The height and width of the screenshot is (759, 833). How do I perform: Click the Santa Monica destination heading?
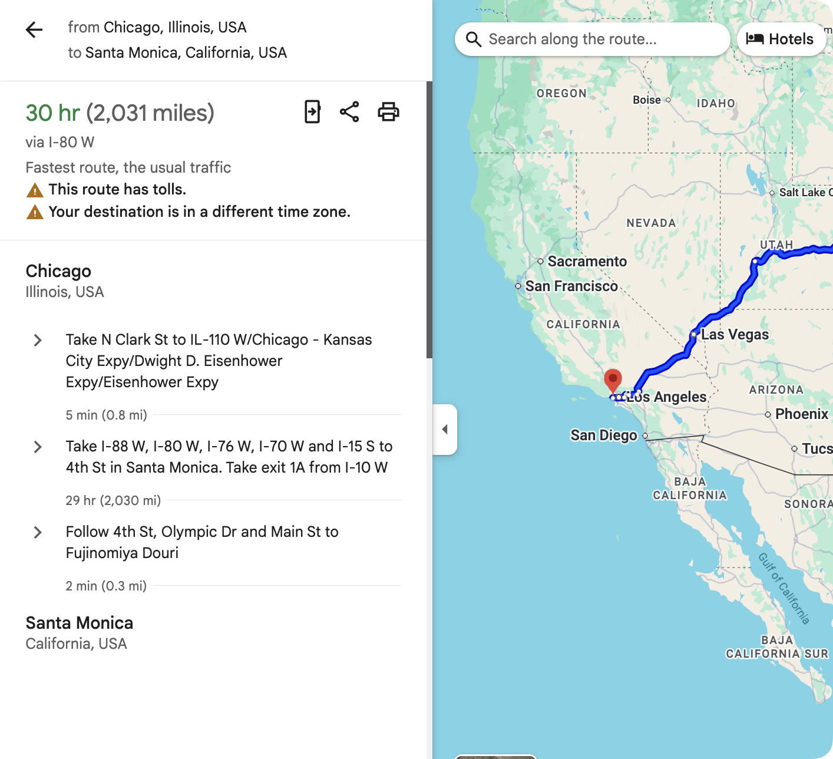click(80, 623)
